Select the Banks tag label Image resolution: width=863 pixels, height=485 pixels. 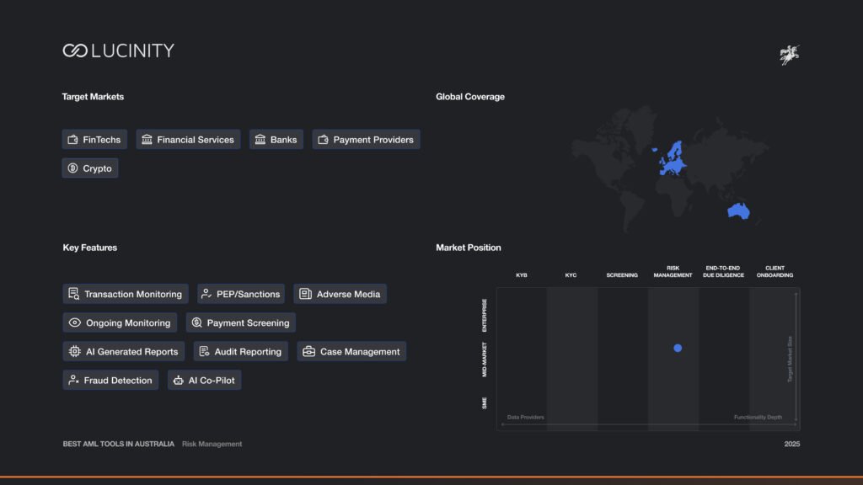[283, 140]
